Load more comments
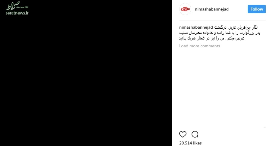This screenshot has height=146, width=267. tap(199, 46)
